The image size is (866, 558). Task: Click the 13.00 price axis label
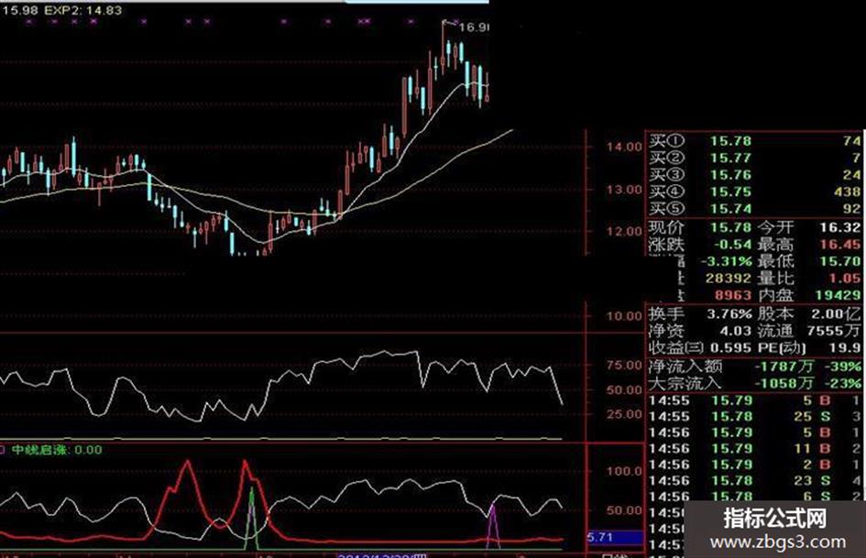pyautogui.click(x=625, y=190)
